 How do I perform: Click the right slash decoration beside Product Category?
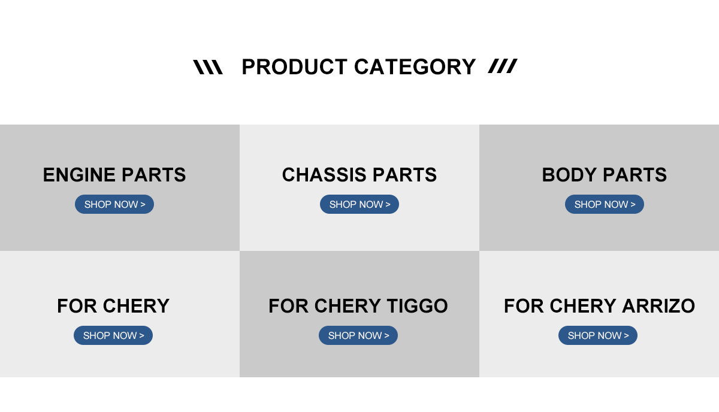[x=503, y=66]
